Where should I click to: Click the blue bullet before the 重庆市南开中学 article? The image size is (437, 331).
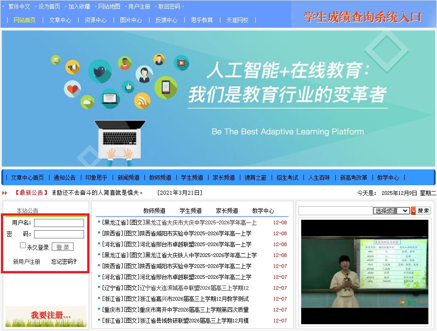99,310
